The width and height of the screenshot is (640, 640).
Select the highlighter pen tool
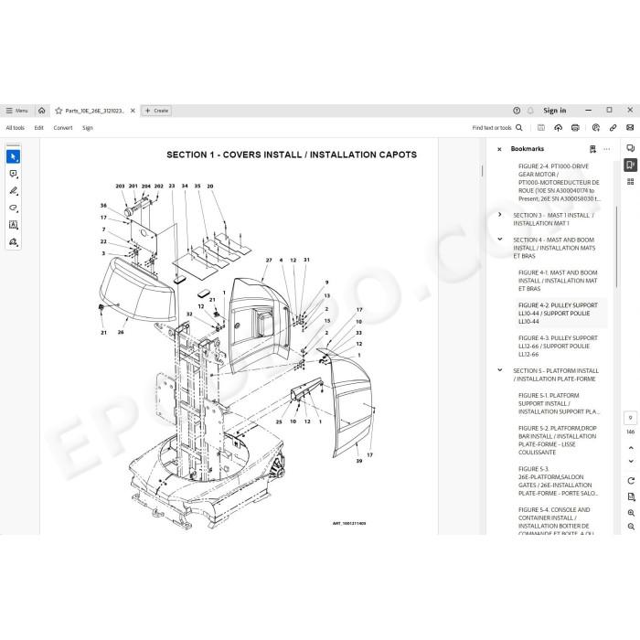tap(14, 191)
